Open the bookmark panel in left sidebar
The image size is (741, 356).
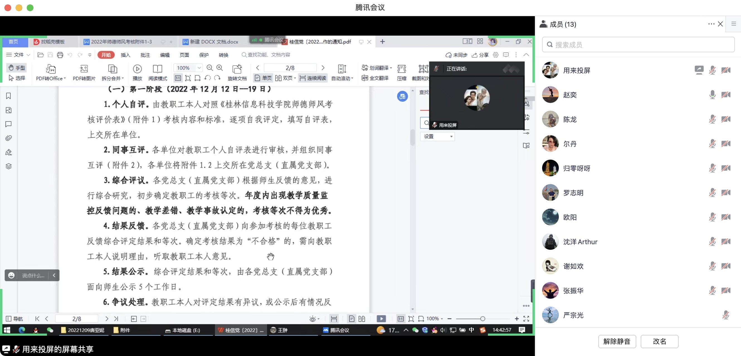point(8,96)
